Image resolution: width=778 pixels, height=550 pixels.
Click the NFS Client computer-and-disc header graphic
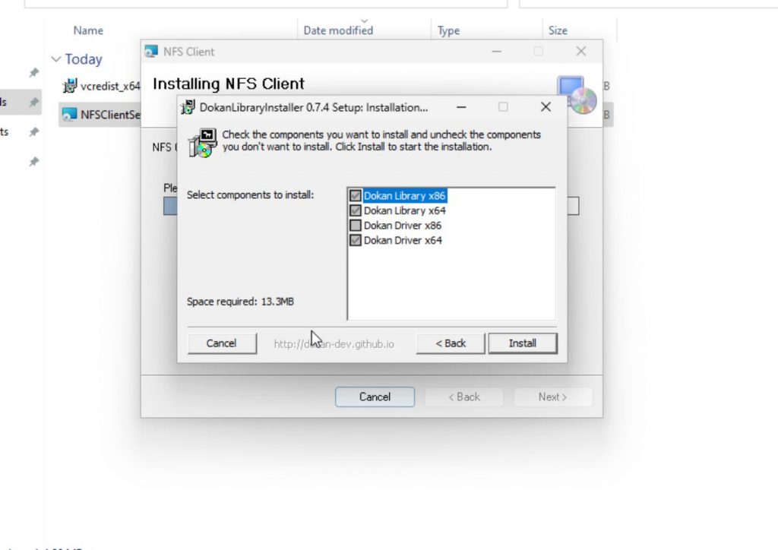[577, 95]
